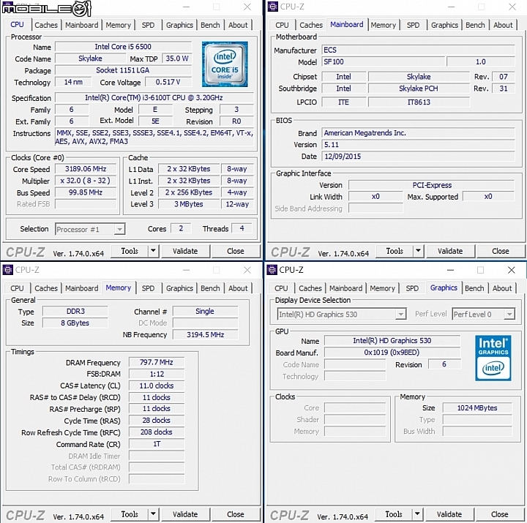Click LPCIO chip value IT8613
This screenshot has height=523, width=527.
tap(419, 102)
